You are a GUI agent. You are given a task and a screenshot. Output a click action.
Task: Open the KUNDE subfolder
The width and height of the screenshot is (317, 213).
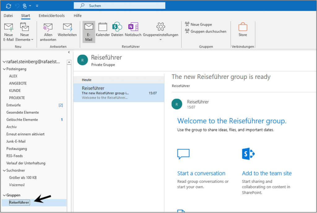click(x=15, y=91)
